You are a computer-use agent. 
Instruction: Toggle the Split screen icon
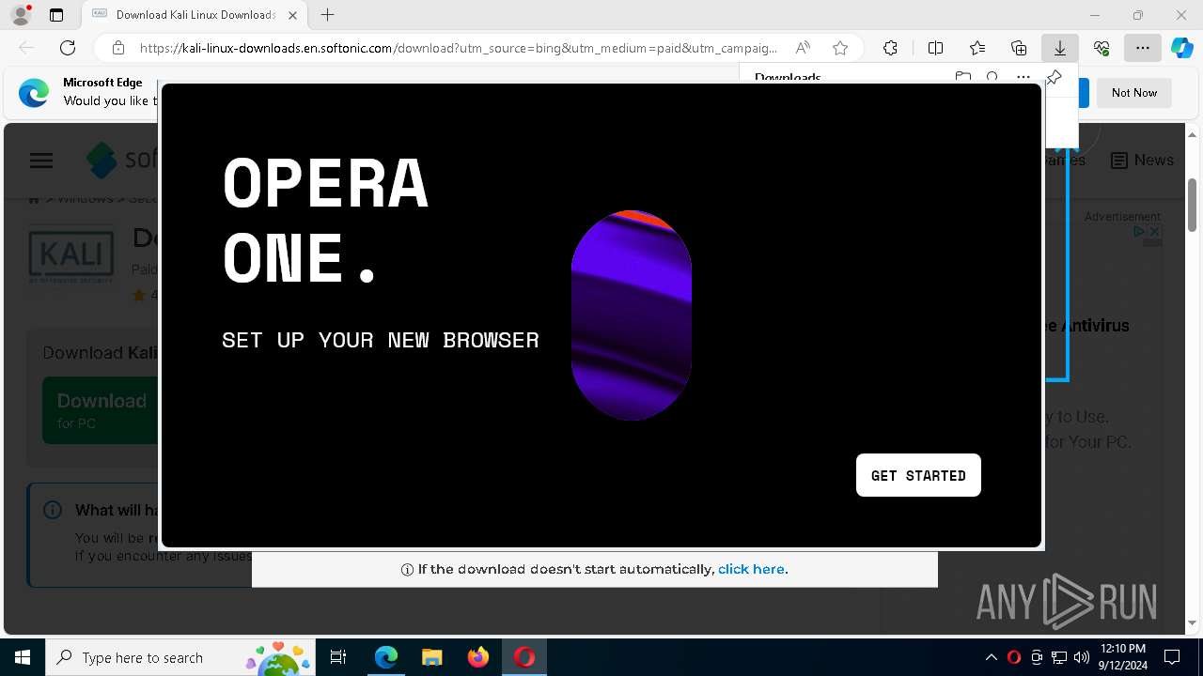click(x=935, y=48)
